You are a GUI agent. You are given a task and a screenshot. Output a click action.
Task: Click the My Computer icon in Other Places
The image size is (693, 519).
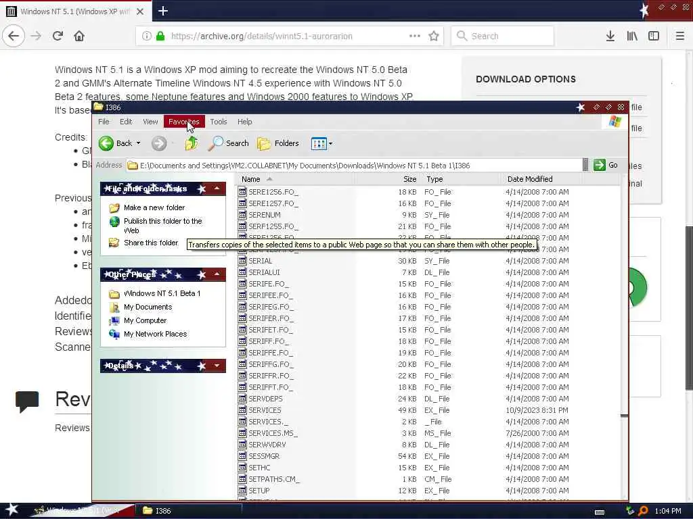pyautogui.click(x=114, y=321)
